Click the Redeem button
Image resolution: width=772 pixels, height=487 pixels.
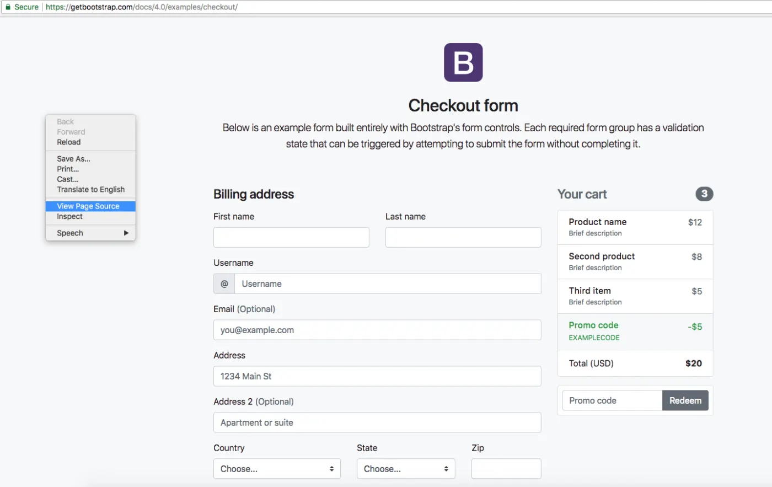(685, 400)
